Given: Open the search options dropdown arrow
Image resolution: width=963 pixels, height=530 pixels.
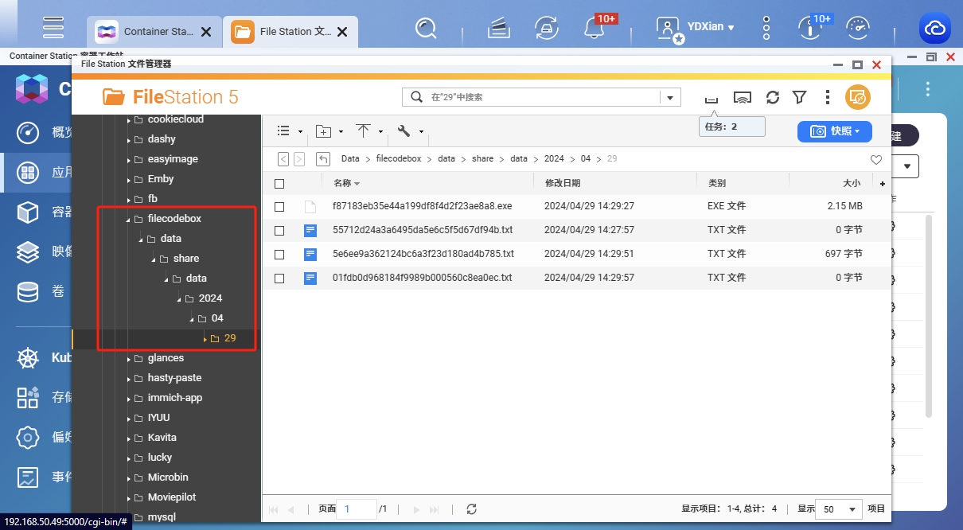Looking at the screenshot, I should point(671,97).
